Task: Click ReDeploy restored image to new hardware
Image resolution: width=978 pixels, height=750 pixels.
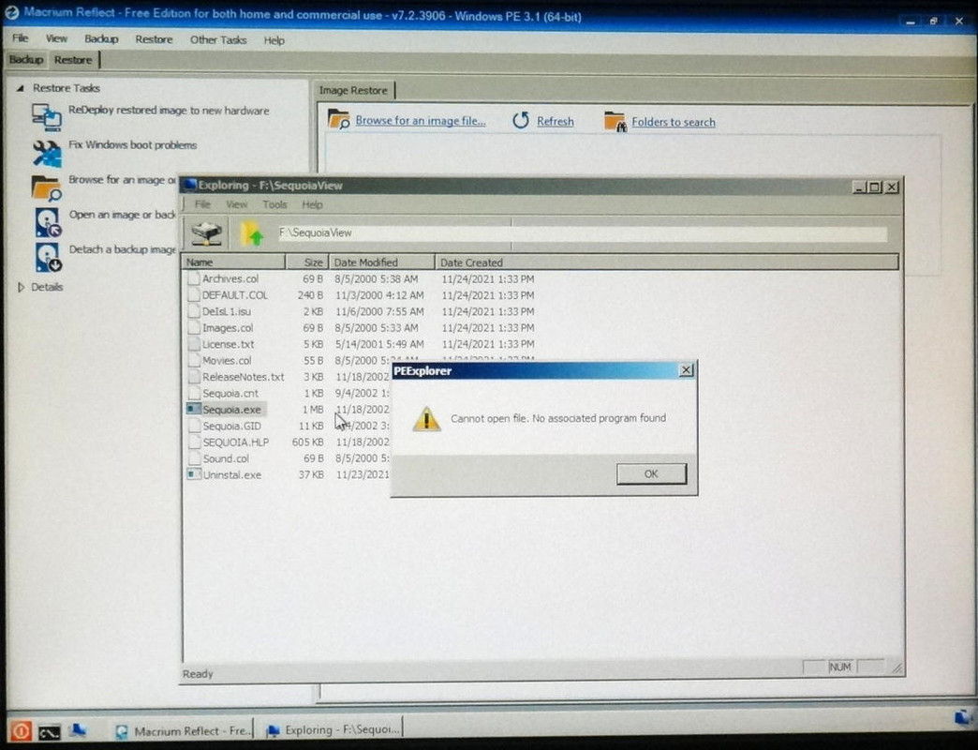Action: pos(169,111)
